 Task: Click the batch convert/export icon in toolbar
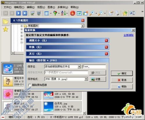pyautogui.click(x=111, y=13)
